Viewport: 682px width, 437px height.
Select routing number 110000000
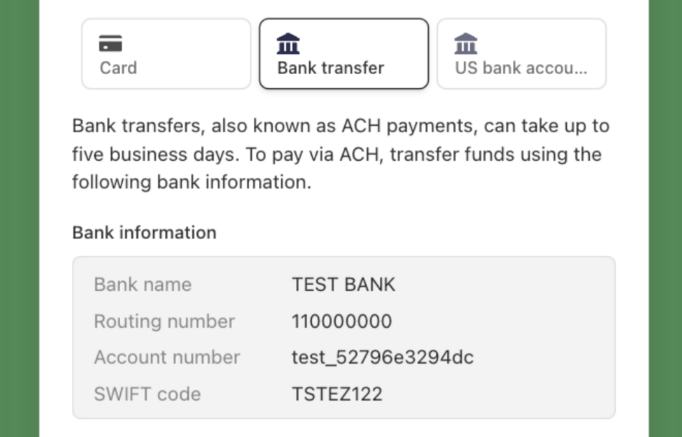(x=342, y=321)
